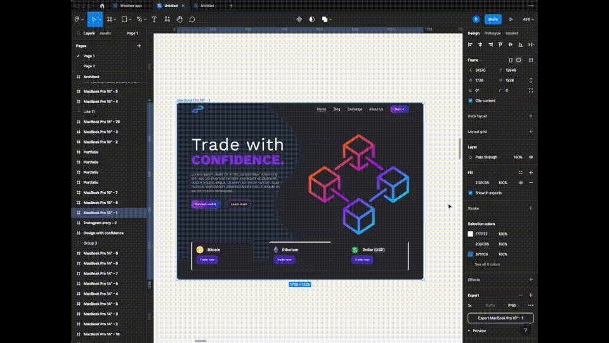This screenshot has width=609, height=343.
Task: Open Boolean operations dropdown arrow
Action: coord(330,20)
